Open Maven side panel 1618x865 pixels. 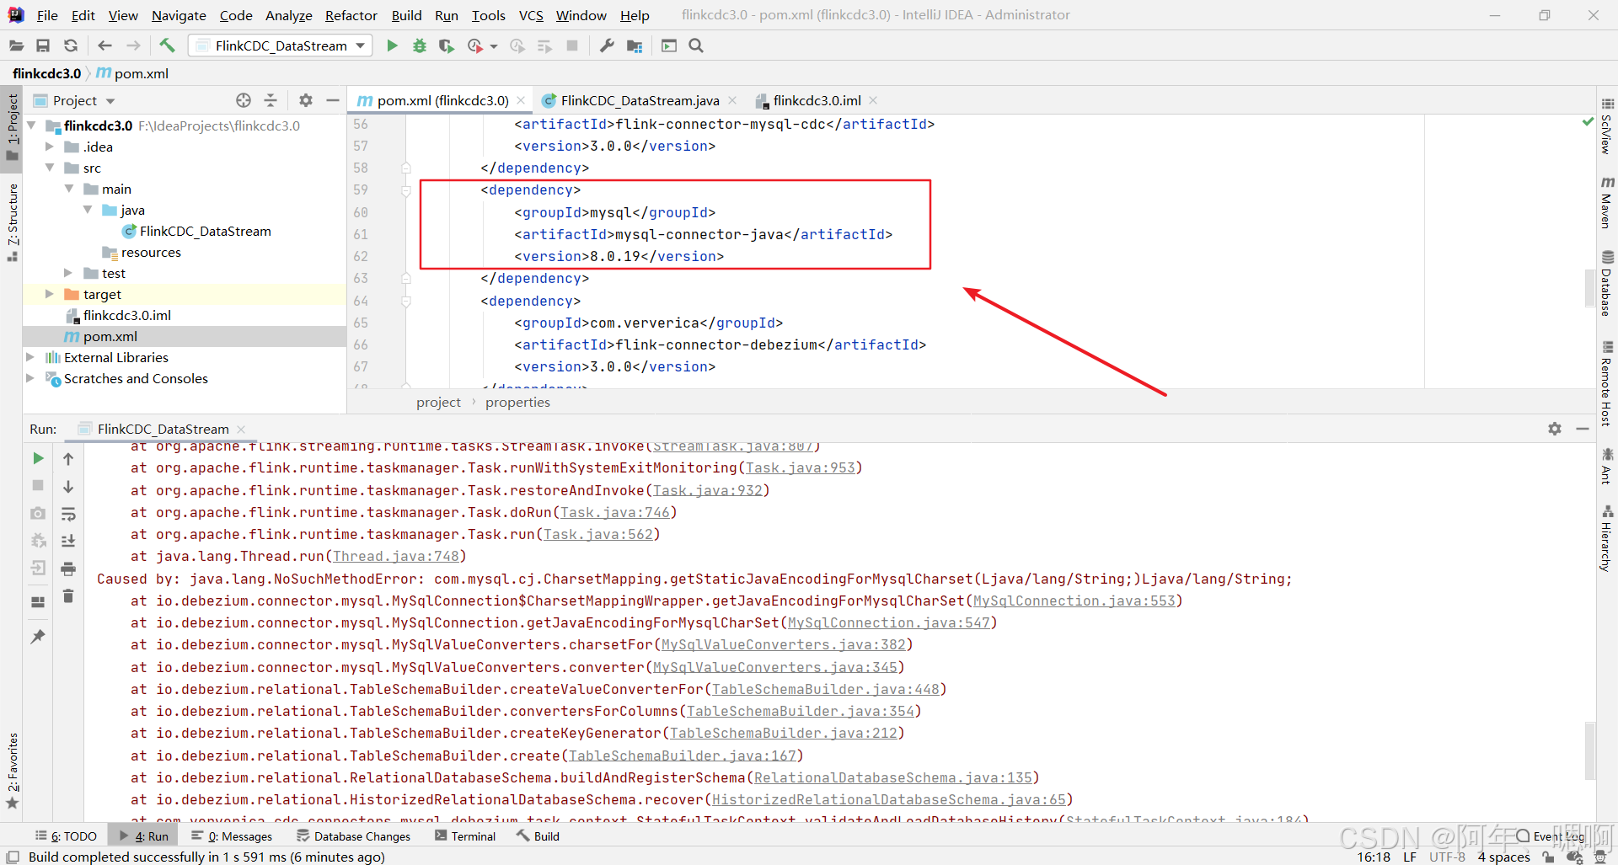tap(1606, 202)
